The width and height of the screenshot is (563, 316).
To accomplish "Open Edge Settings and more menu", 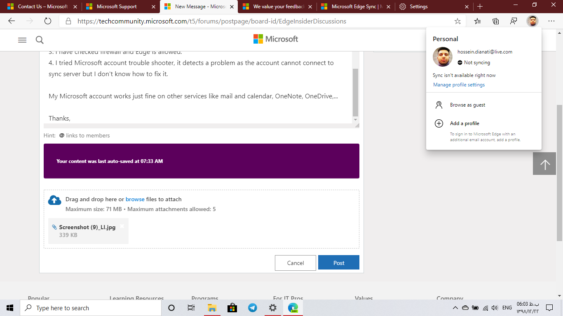I will pos(551,21).
